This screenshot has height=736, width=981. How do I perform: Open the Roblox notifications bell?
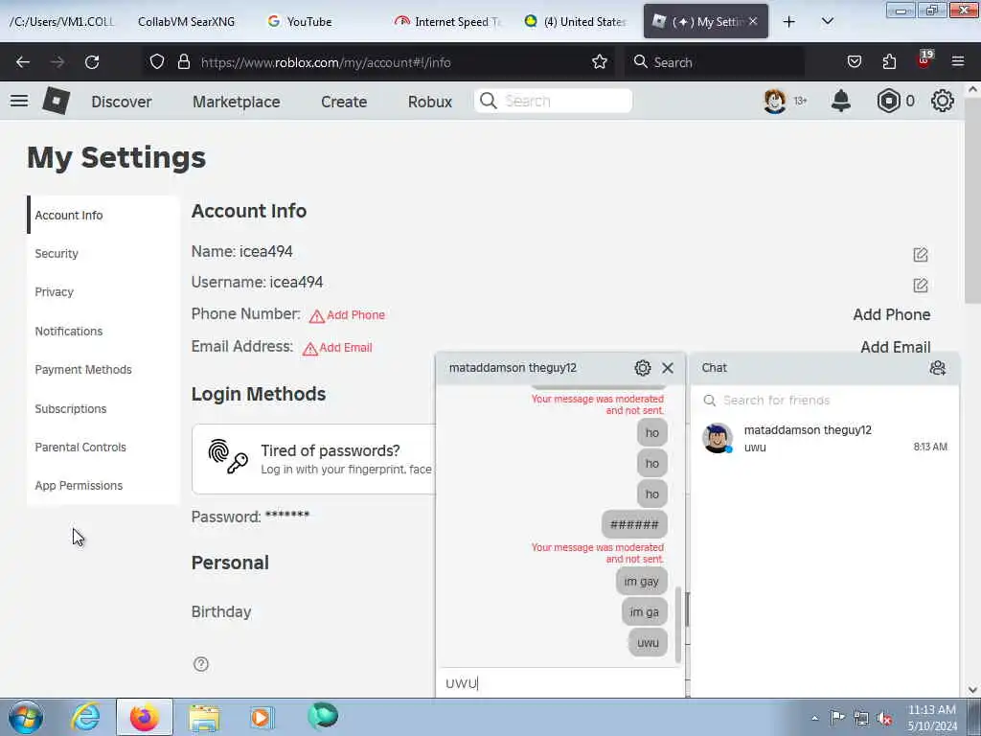tap(841, 101)
